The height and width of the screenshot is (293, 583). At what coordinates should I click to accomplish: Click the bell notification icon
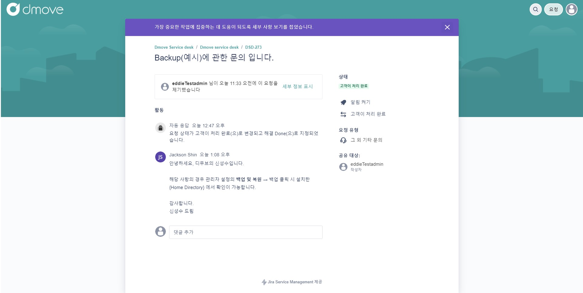coord(343,102)
